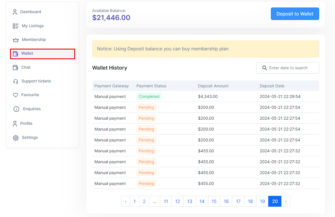Click the search magnifier icon
This screenshot has height=217, width=335.
(x=265, y=68)
